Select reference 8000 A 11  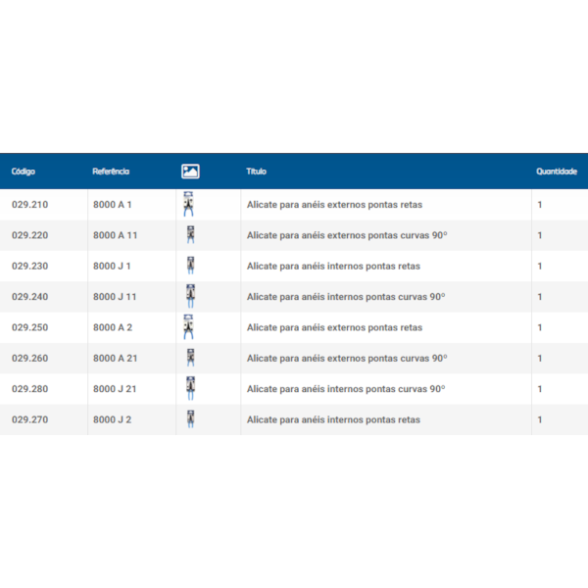coord(115,235)
